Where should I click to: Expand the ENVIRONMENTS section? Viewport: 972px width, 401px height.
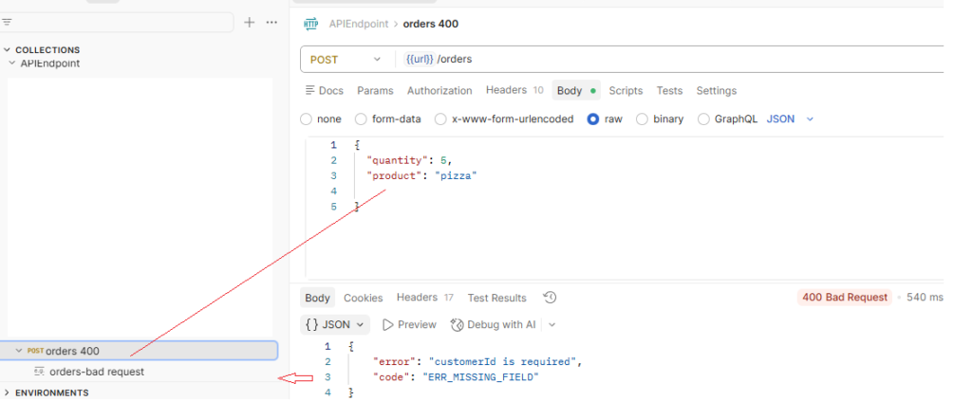pos(7,392)
